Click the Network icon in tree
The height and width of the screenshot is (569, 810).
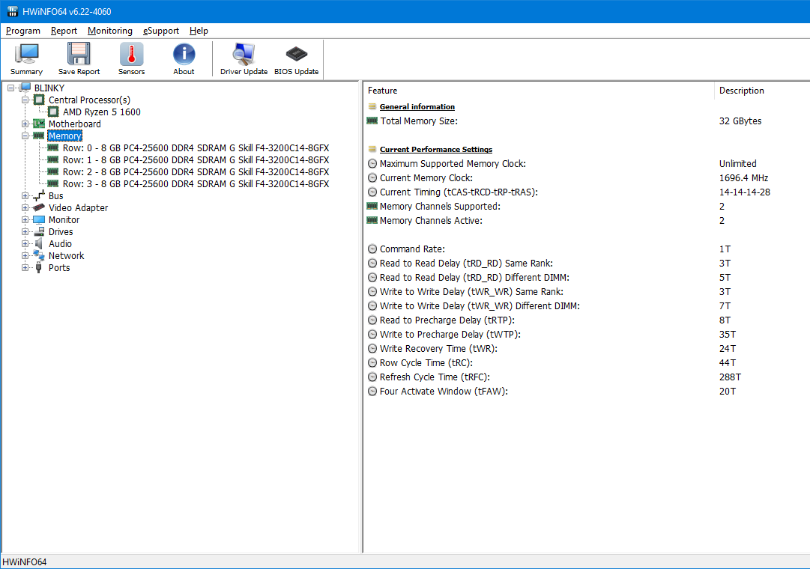[39, 255]
